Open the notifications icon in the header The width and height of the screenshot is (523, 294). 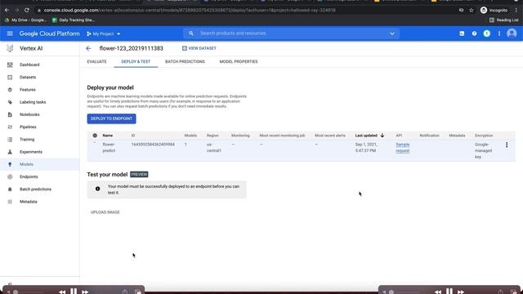click(487, 33)
